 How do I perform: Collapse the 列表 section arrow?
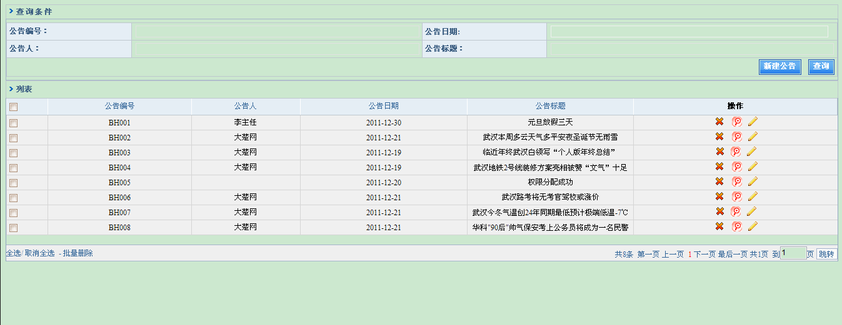11,89
